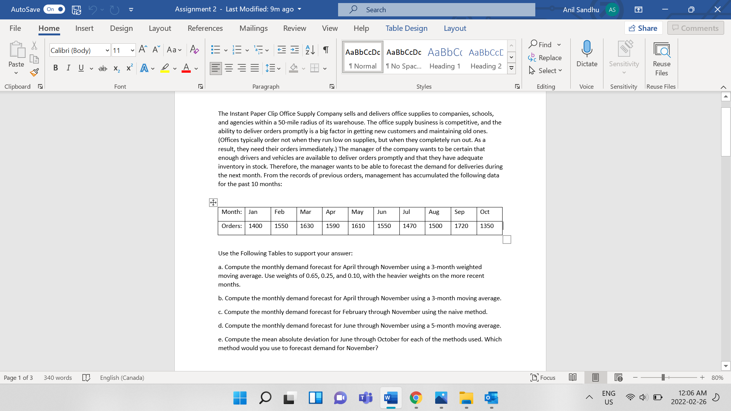This screenshot has width=731, height=411.
Task: Open the font name dropdown
Action: (107, 50)
